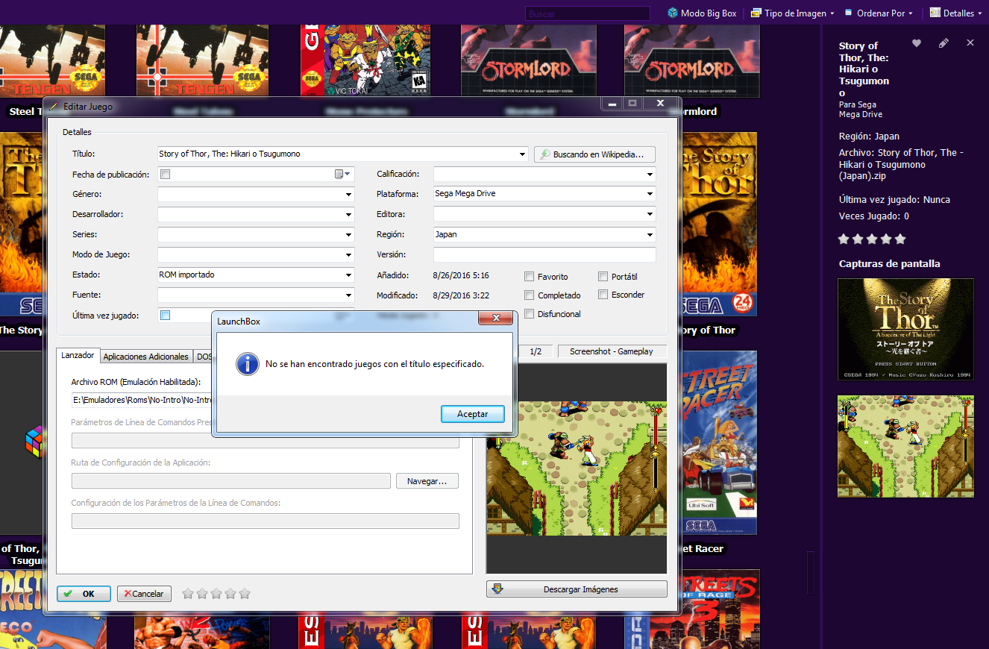Mark game as favorite with heart icon
This screenshot has width=989, height=649.
(x=917, y=43)
